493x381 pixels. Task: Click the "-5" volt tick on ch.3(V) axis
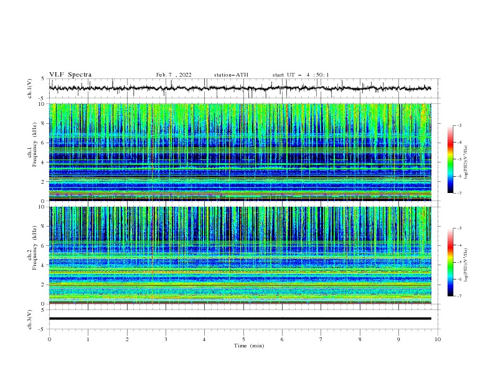pyautogui.click(x=42, y=329)
